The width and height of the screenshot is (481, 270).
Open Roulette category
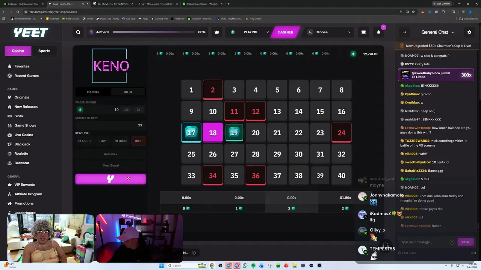coord(21,154)
